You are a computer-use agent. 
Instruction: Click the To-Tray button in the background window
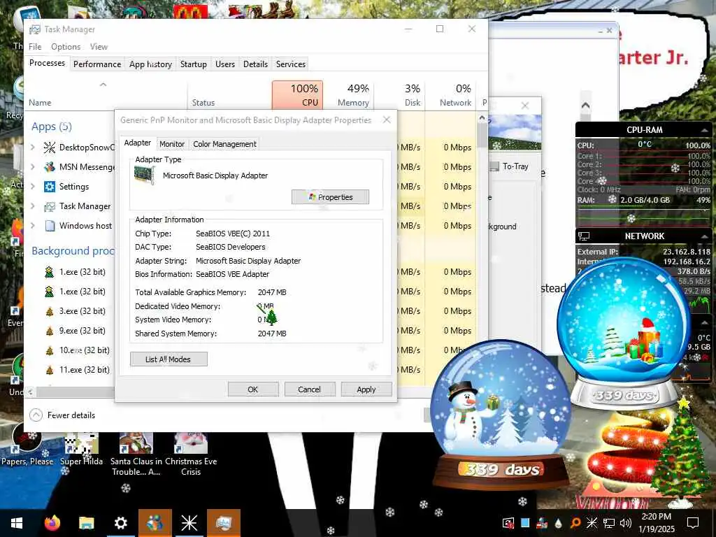509,166
